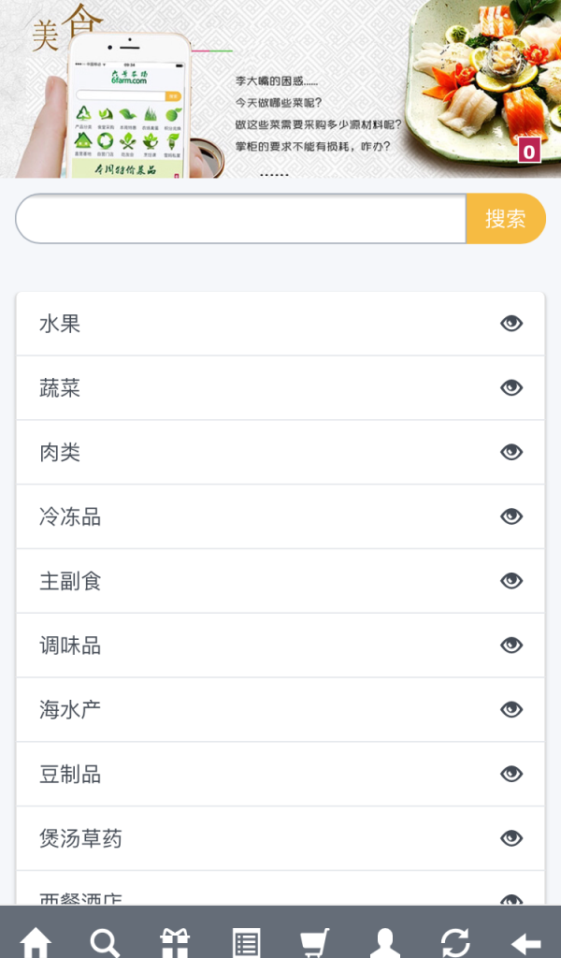Toggle the eye icon for 蔬菜

(511, 386)
